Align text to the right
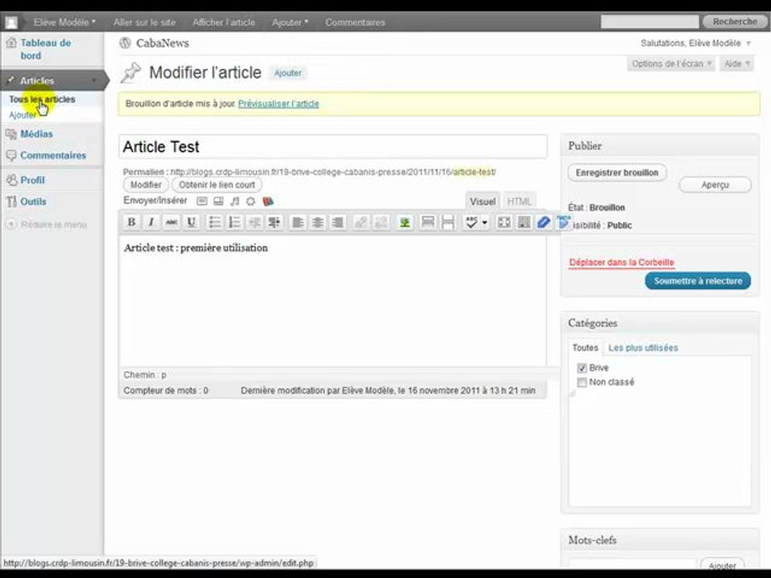 (337, 222)
